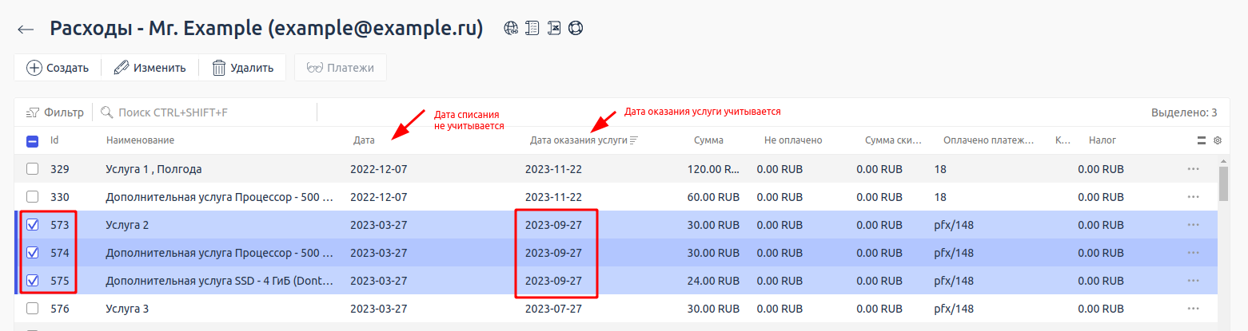Click the Excel export icon in header
Screen dimensions: 1248x331
(554, 28)
